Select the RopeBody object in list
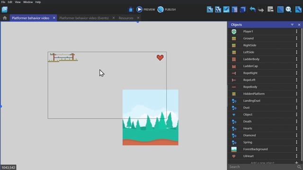Viewport: 303px width, 170px height. [x=264, y=87]
